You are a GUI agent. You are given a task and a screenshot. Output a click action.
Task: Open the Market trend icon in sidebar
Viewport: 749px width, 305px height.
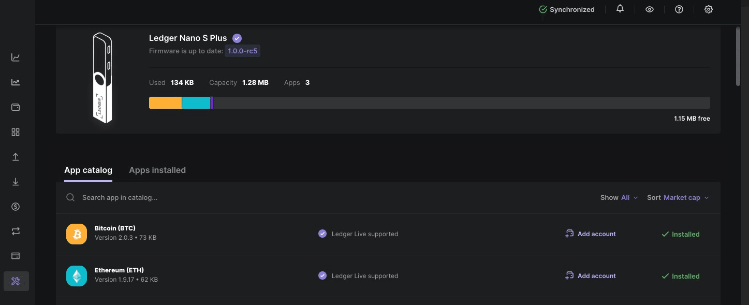16,82
